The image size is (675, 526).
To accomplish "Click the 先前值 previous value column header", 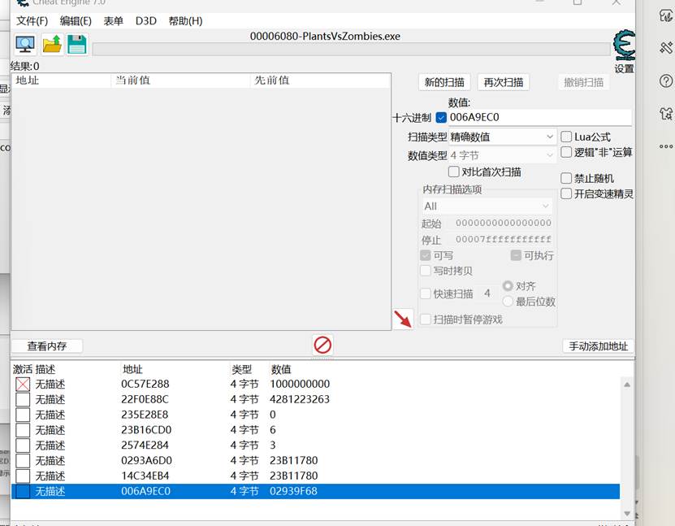I will (320, 80).
